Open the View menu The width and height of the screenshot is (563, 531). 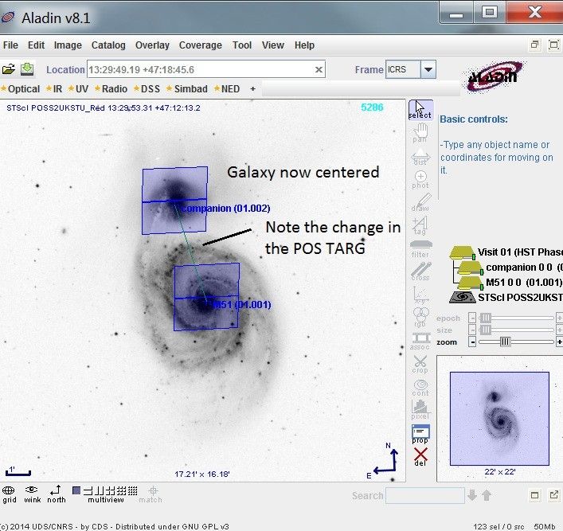[x=273, y=45]
